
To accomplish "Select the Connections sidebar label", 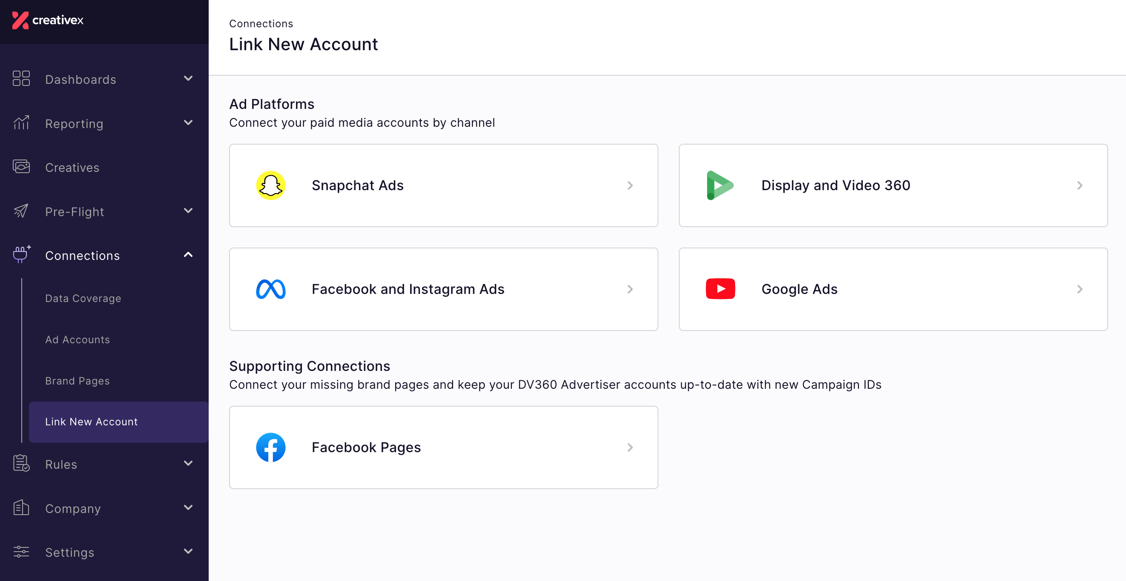I will 82,255.
